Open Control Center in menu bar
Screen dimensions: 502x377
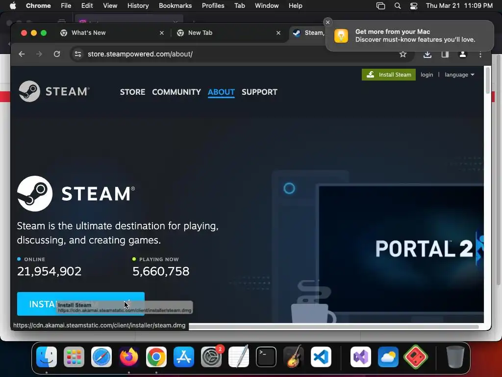pos(414,6)
